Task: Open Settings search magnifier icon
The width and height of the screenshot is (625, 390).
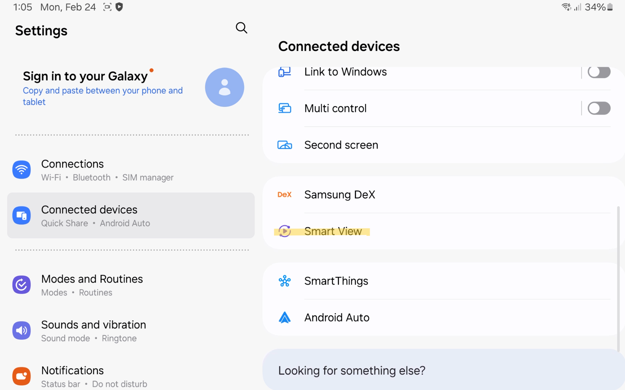Action: pyautogui.click(x=241, y=28)
